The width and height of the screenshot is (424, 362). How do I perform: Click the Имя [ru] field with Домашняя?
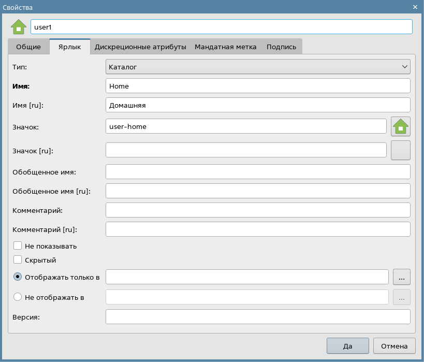[x=258, y=105]
